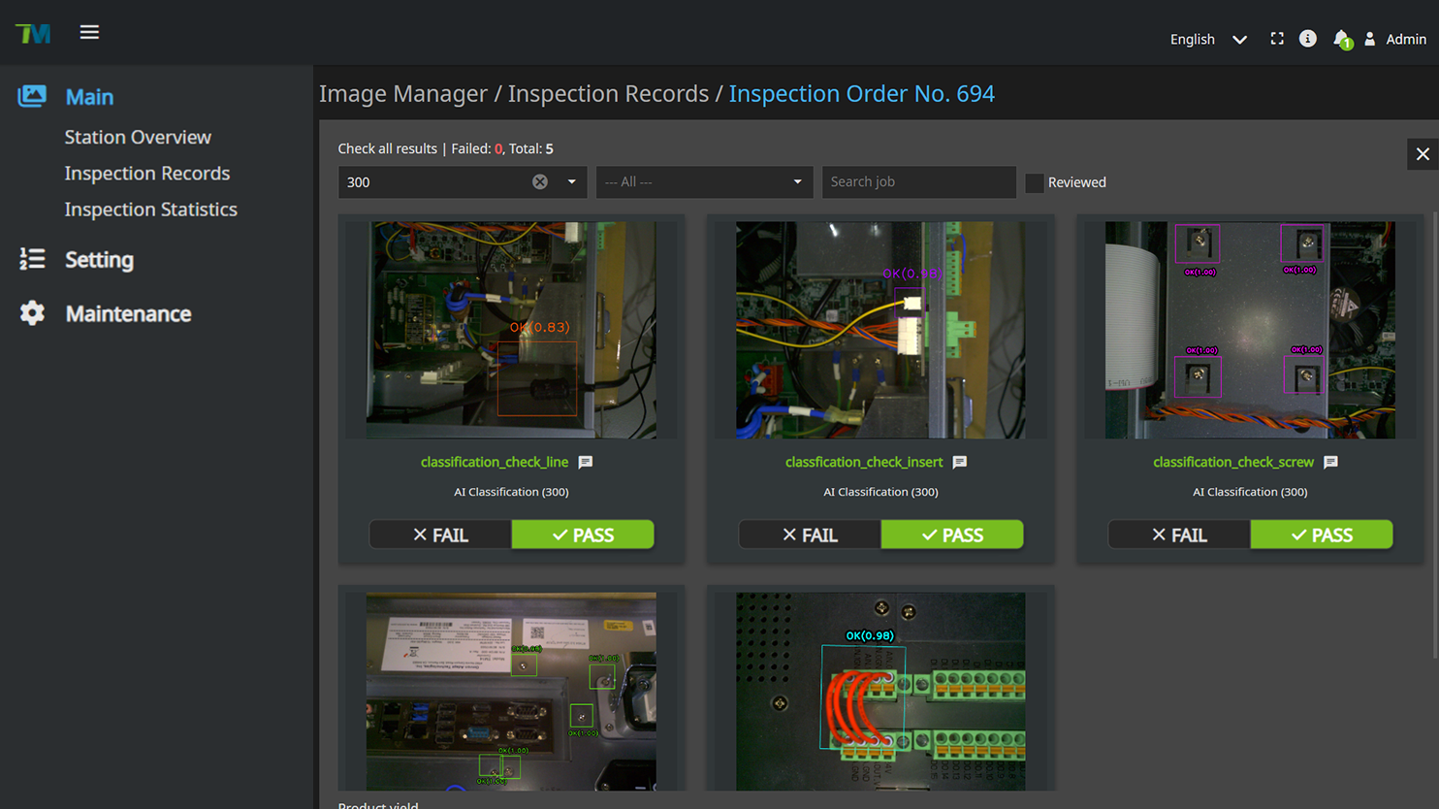Click the Admin user icon
This screenshot has height=809, width=1439.
(1370, 39)
